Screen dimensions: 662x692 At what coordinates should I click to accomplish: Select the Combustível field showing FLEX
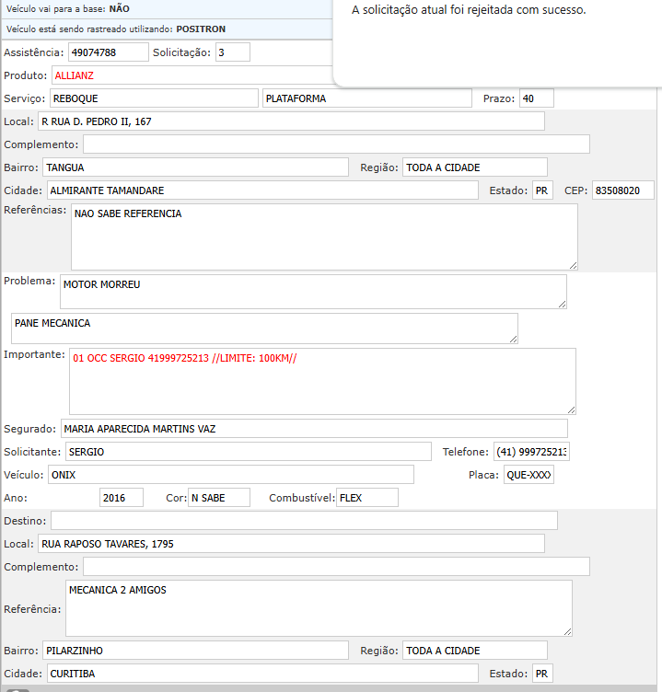(x=366, y=498)
